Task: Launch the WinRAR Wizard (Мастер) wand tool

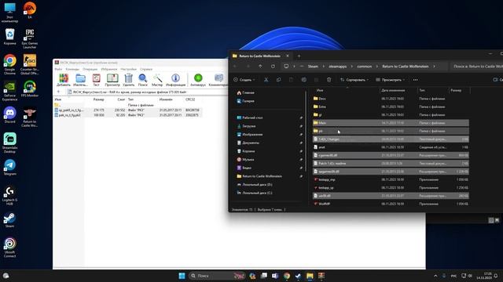Action: click(157, 80)
